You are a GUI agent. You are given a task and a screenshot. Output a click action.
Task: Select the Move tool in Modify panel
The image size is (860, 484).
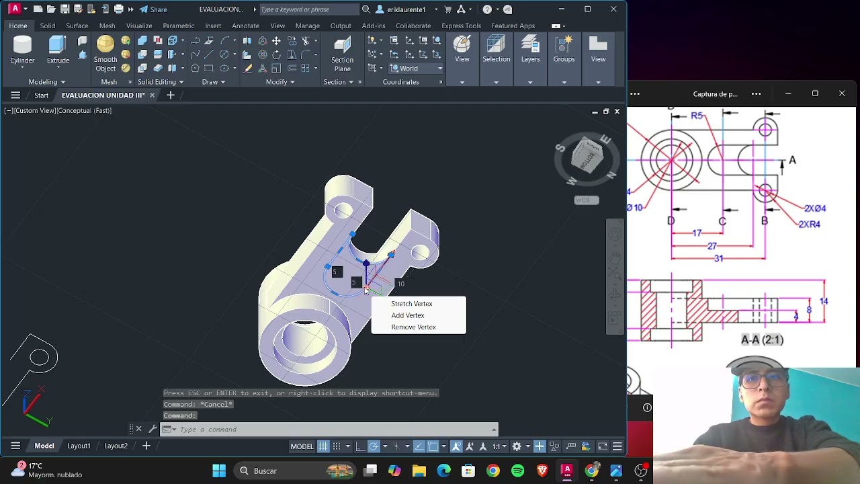point(276,41)
